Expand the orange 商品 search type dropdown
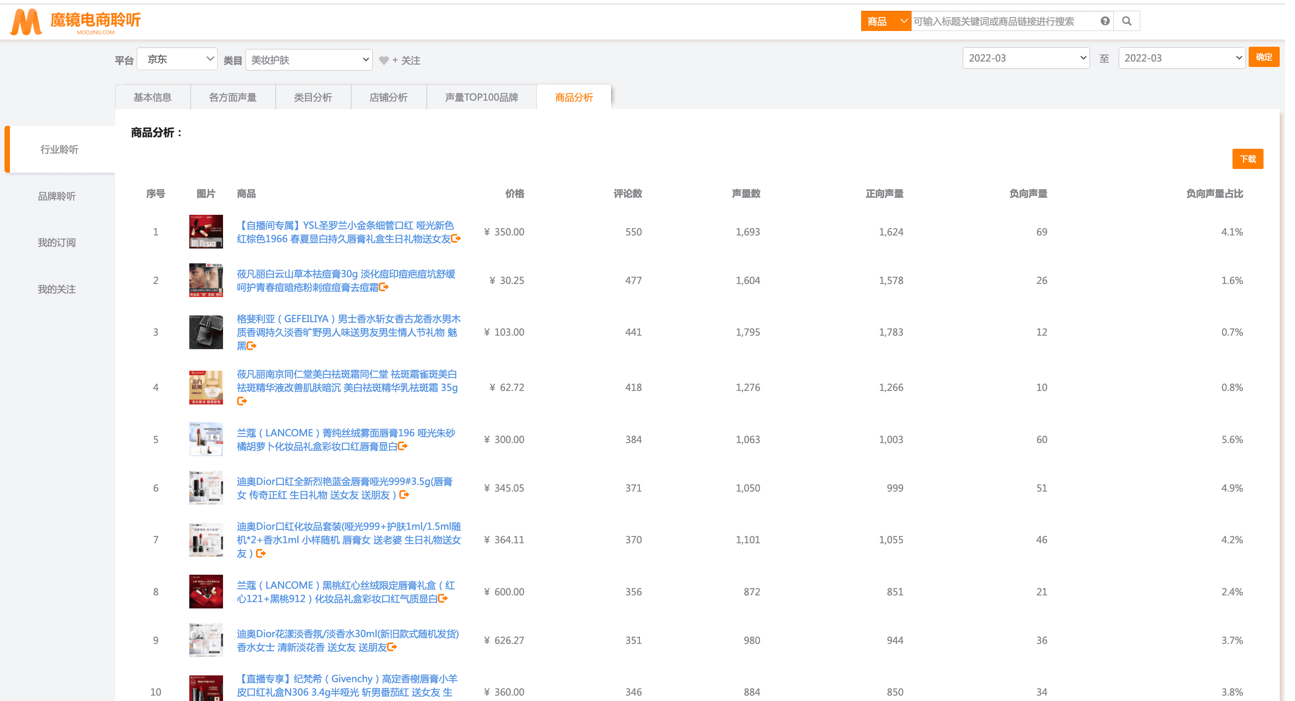 point(885,21)
